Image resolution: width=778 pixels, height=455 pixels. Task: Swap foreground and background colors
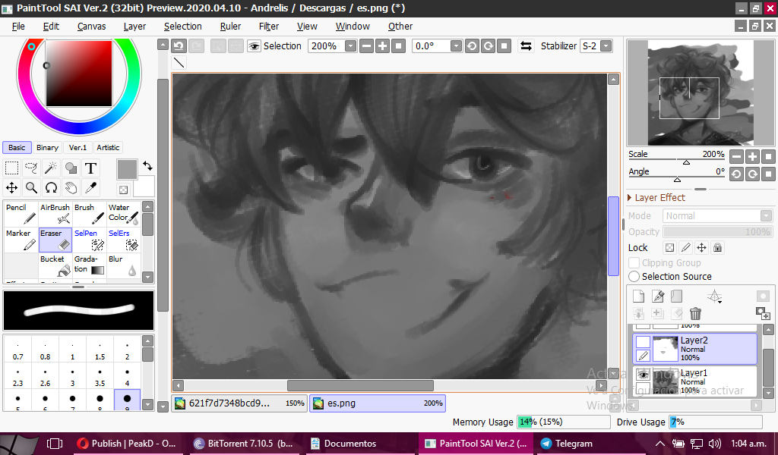pyautogui.click(x=147, y=166)
